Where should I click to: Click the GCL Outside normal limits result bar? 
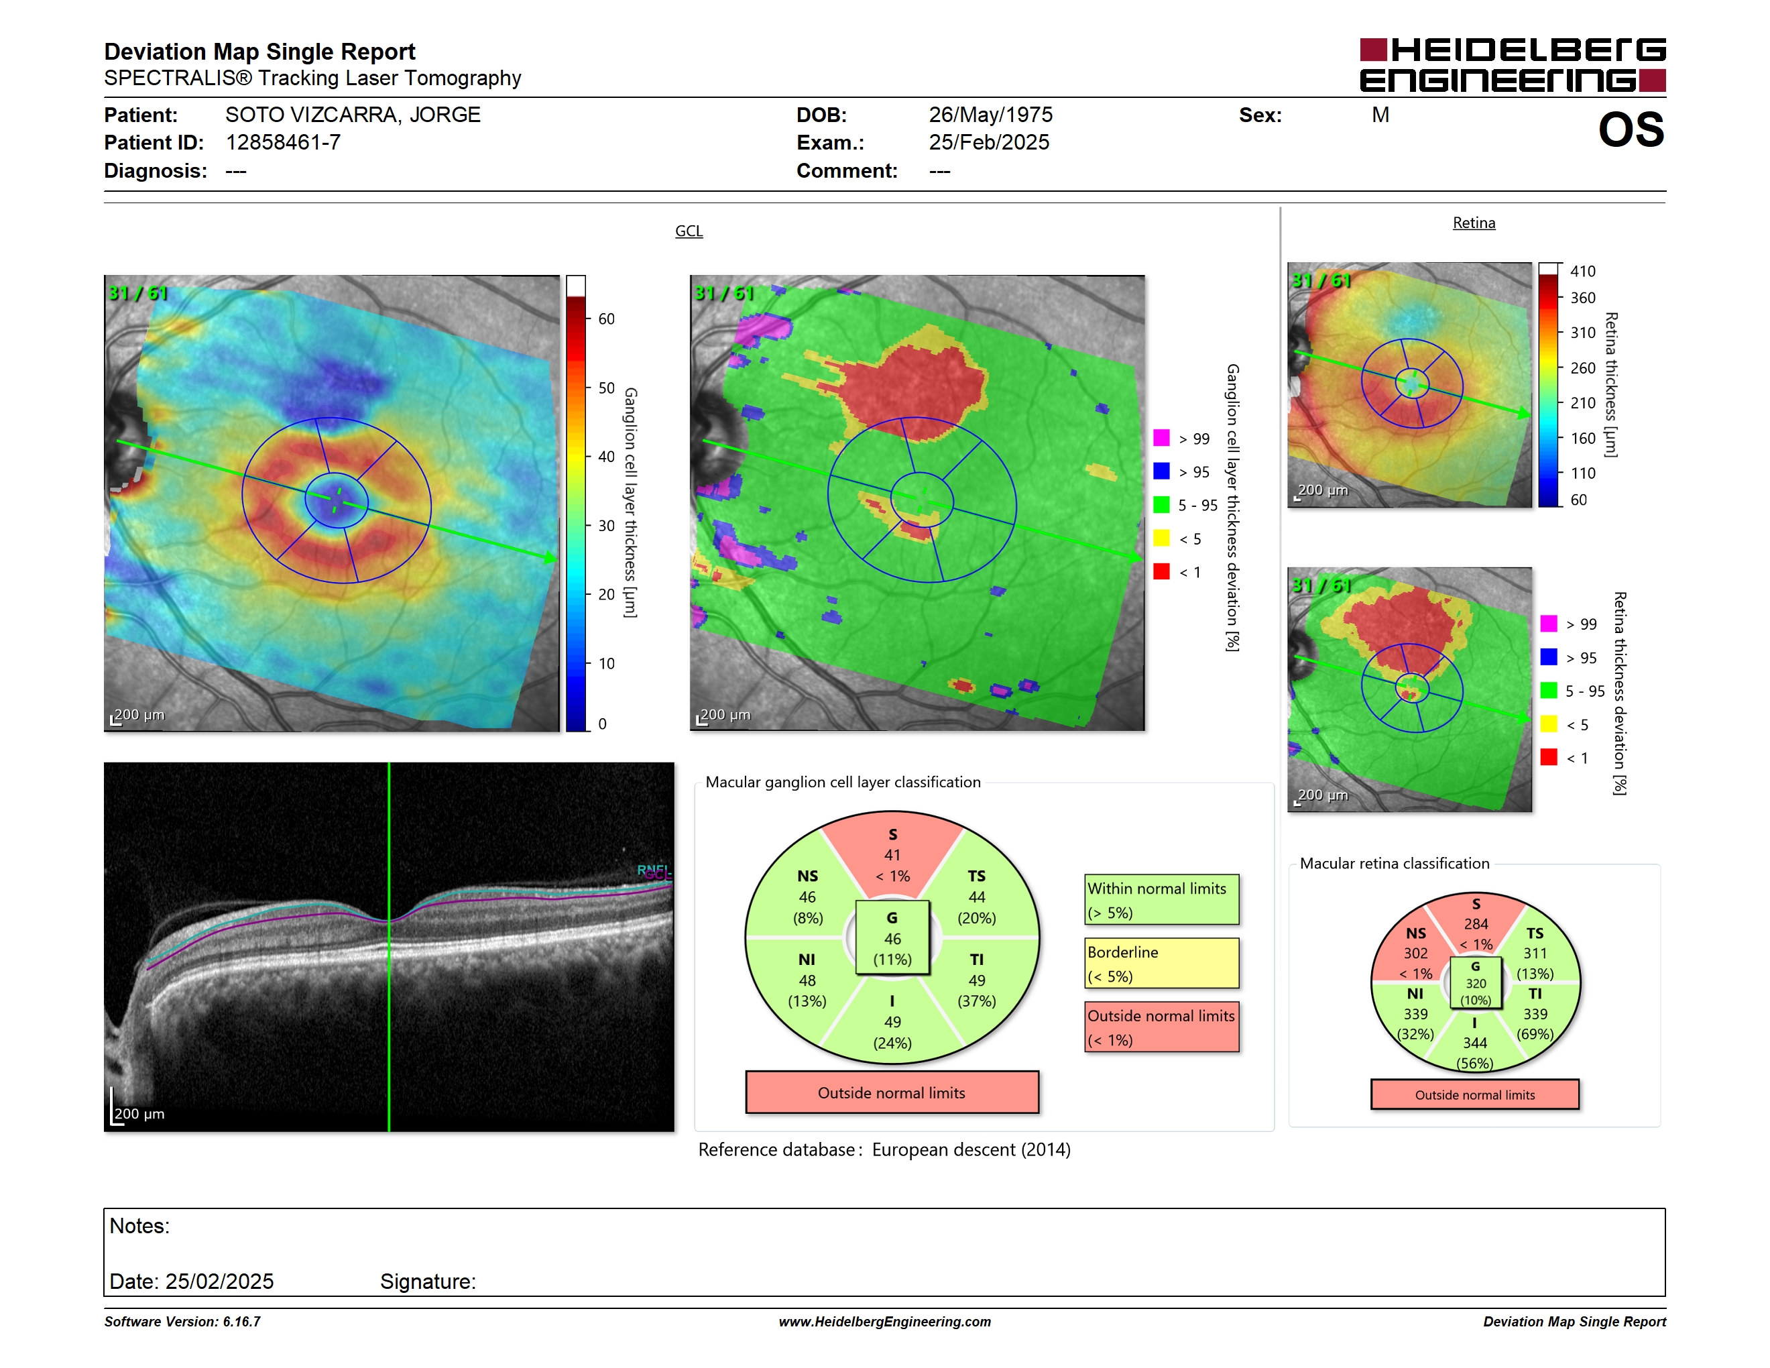pos(892,1092)
